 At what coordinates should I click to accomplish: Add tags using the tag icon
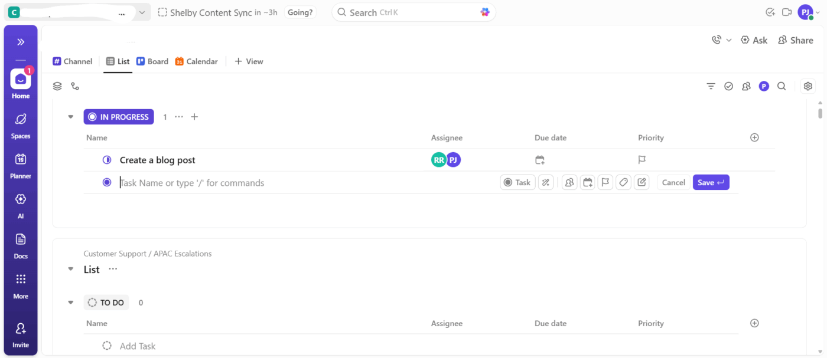tap(623, 182)
